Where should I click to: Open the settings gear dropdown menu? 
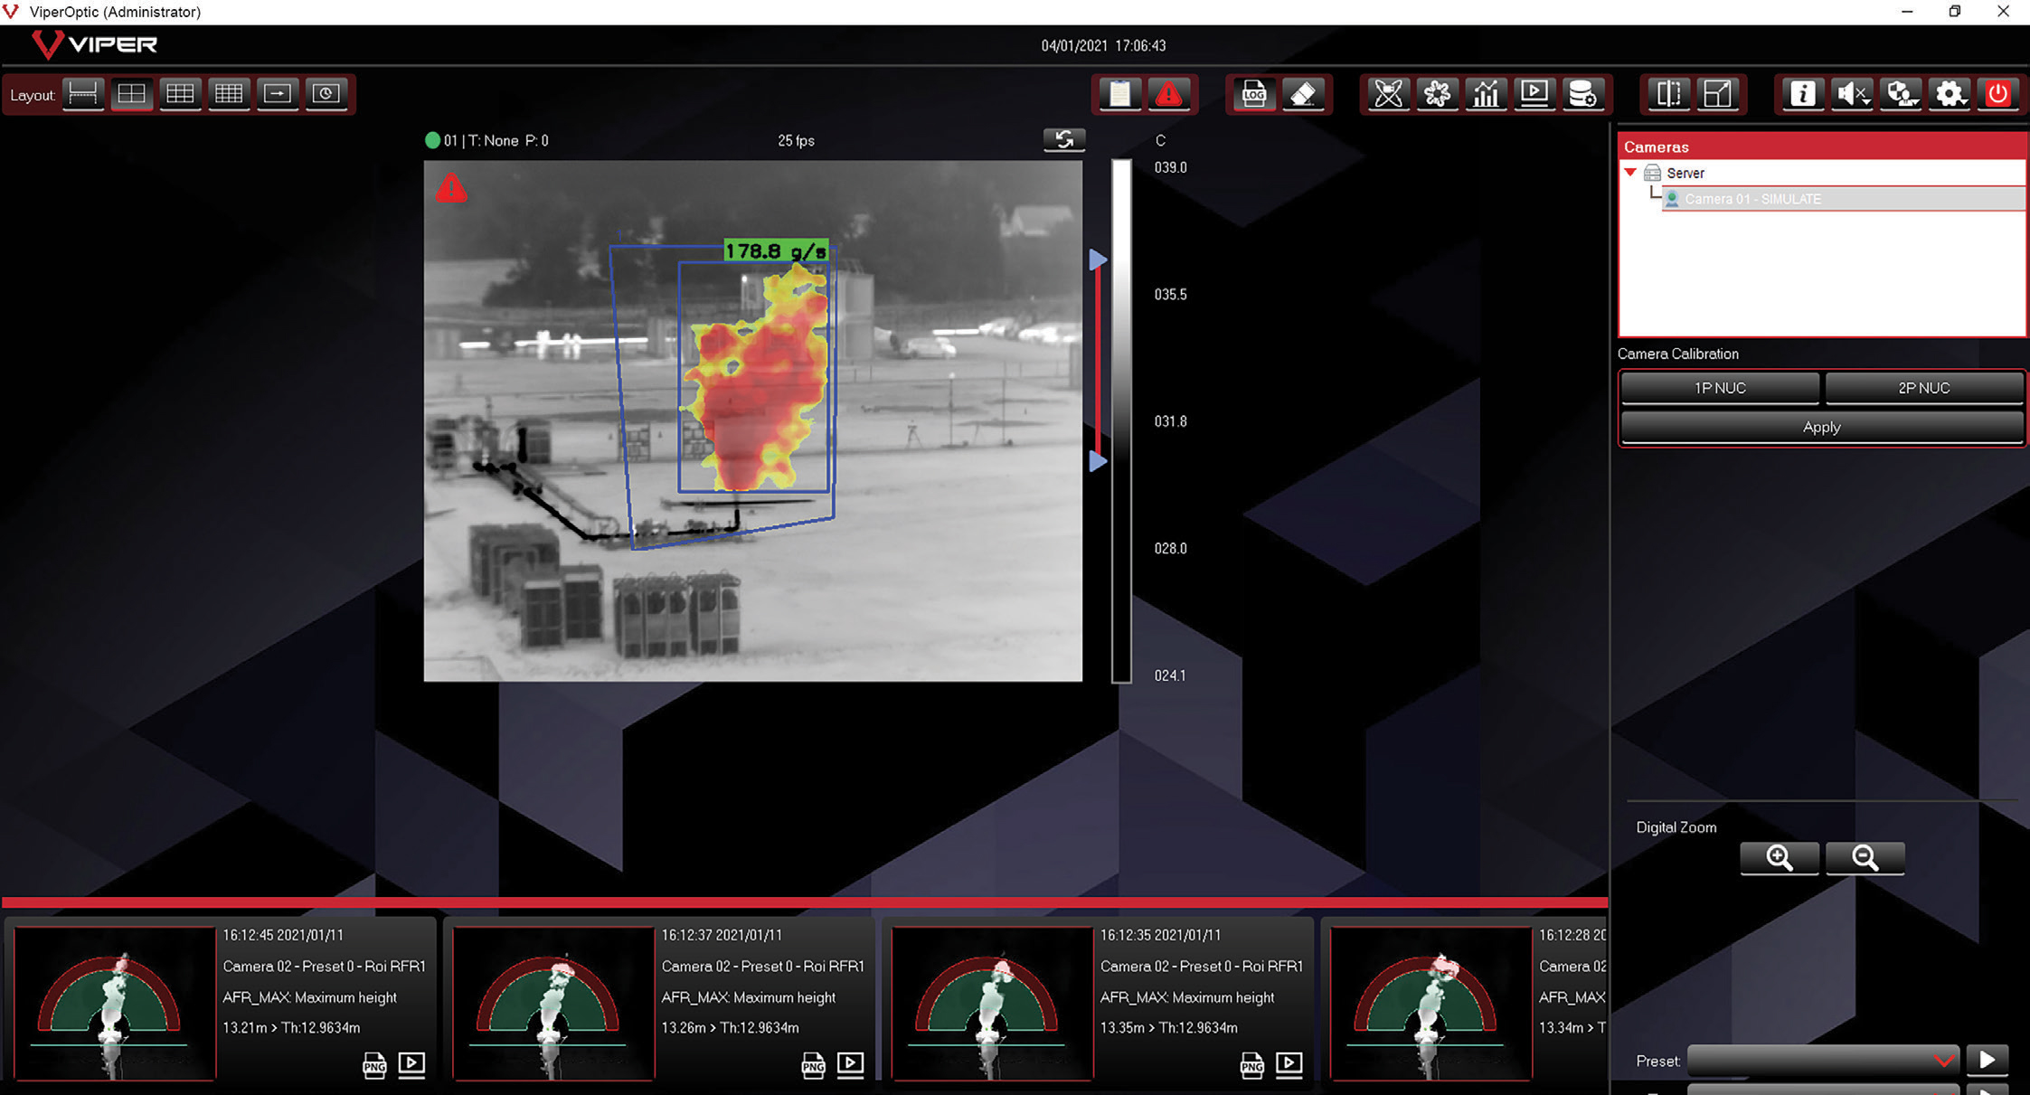[x=1950, y=94]
